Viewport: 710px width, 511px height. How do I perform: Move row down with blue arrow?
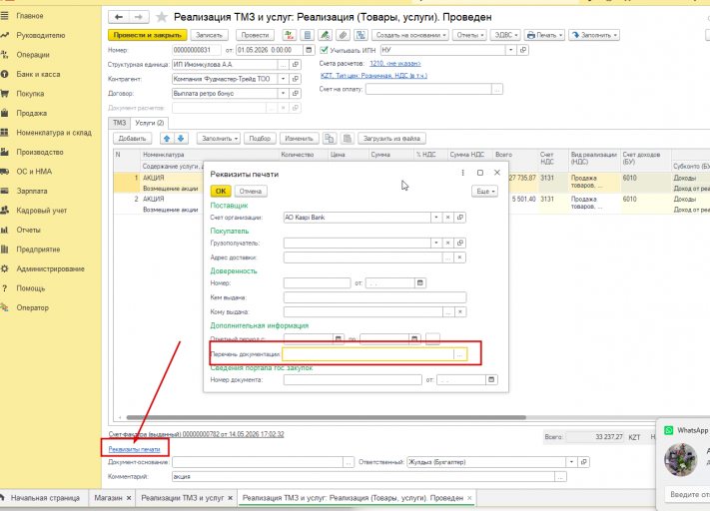click(181, 139)
